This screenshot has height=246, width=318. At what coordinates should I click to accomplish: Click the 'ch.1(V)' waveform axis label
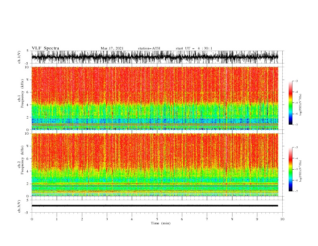(x=19, y=57)
